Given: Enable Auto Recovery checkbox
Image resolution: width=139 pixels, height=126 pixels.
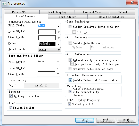Looking at the screenshot, I should point(70,43).
